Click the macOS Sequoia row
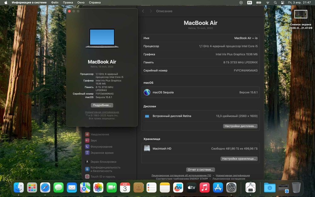Viewport: 315px width, 197px height. tap(200, 92)
